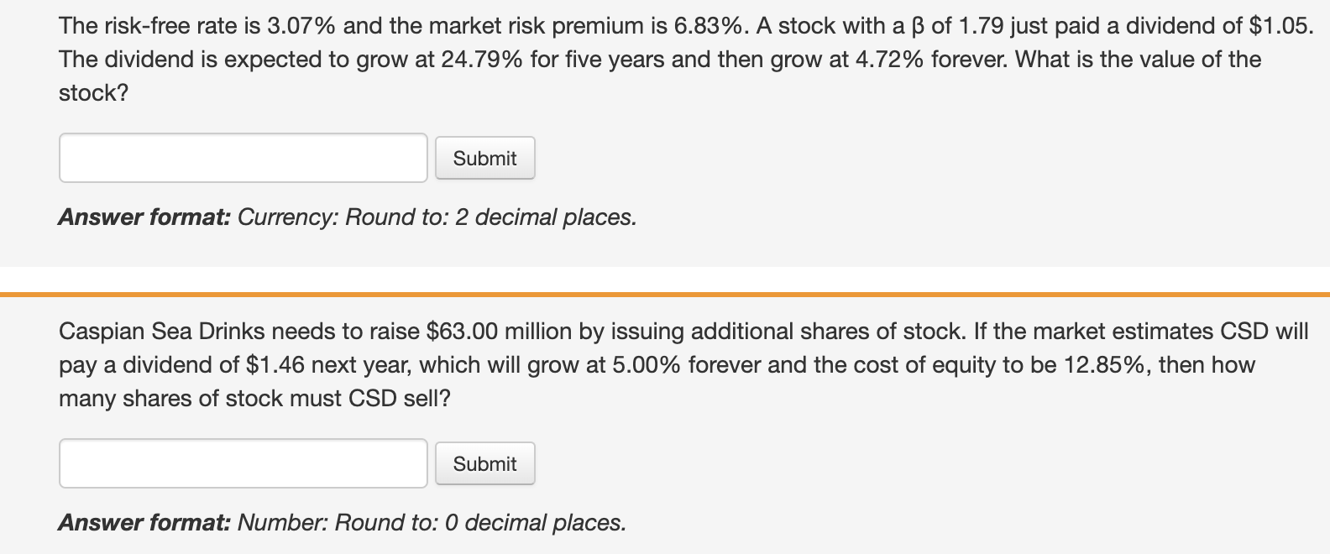Click the 'Answer format: Currency' hint text

coord(348,217)
